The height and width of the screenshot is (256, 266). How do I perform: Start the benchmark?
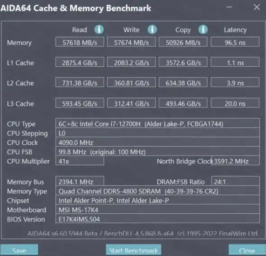pyautogui.click(x=133, y=250)
